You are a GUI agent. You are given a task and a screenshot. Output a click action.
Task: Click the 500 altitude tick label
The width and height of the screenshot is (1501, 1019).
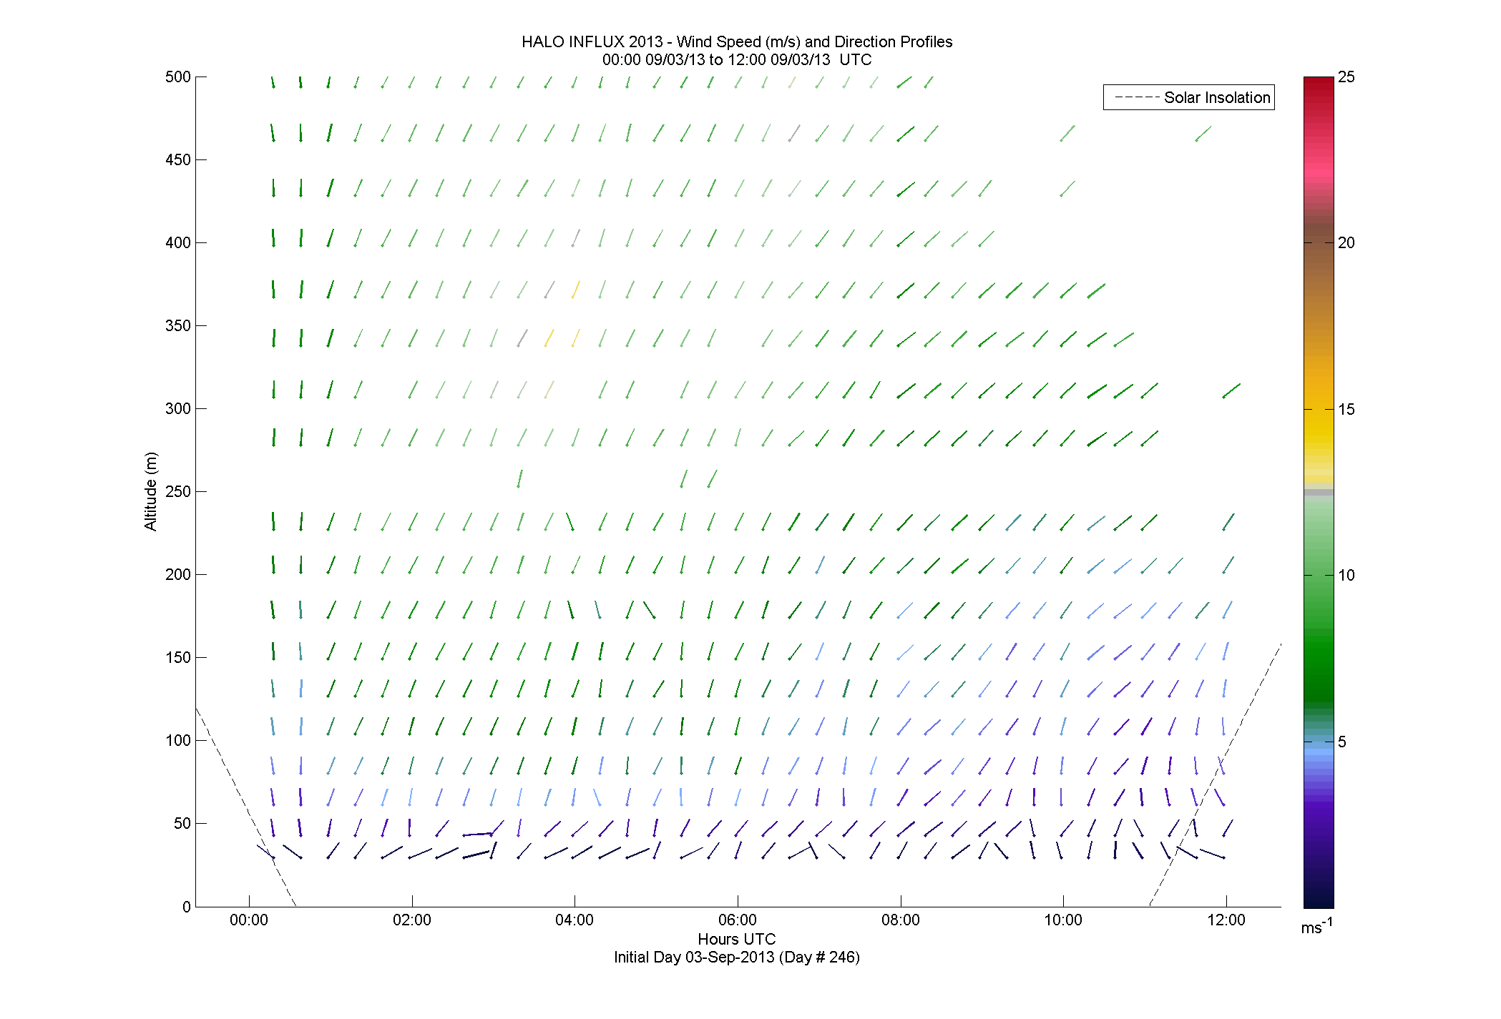tap(177, 77)
